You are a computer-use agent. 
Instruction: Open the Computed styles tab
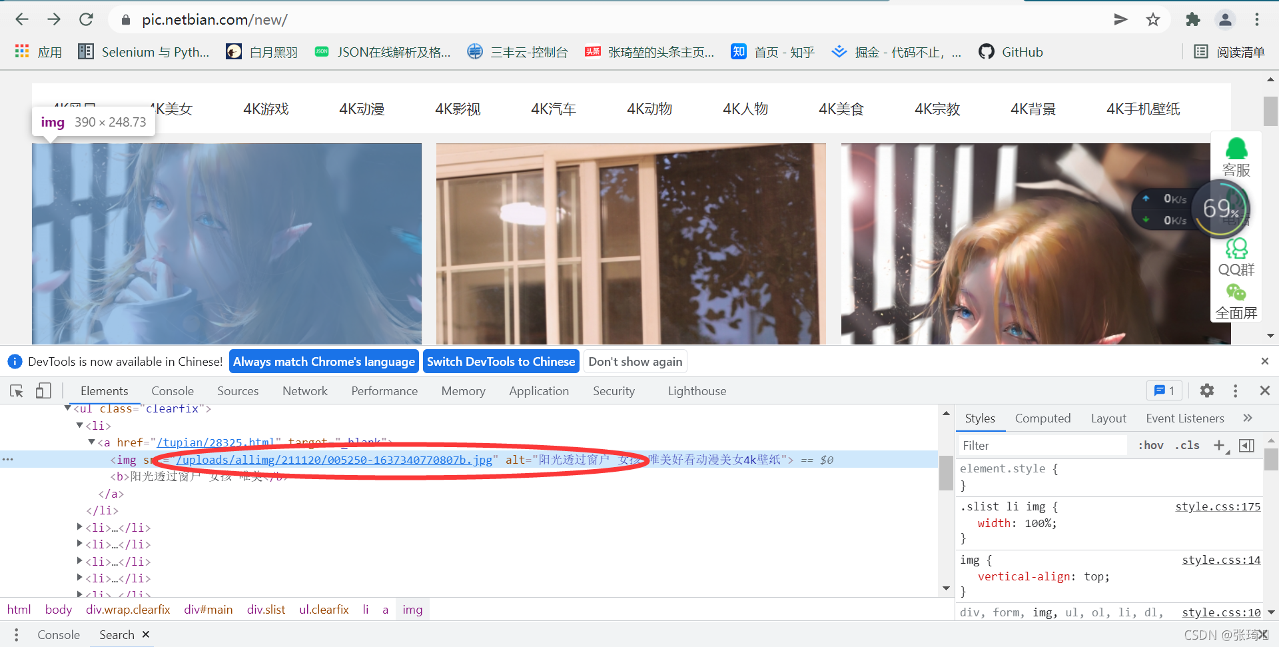1043,418
